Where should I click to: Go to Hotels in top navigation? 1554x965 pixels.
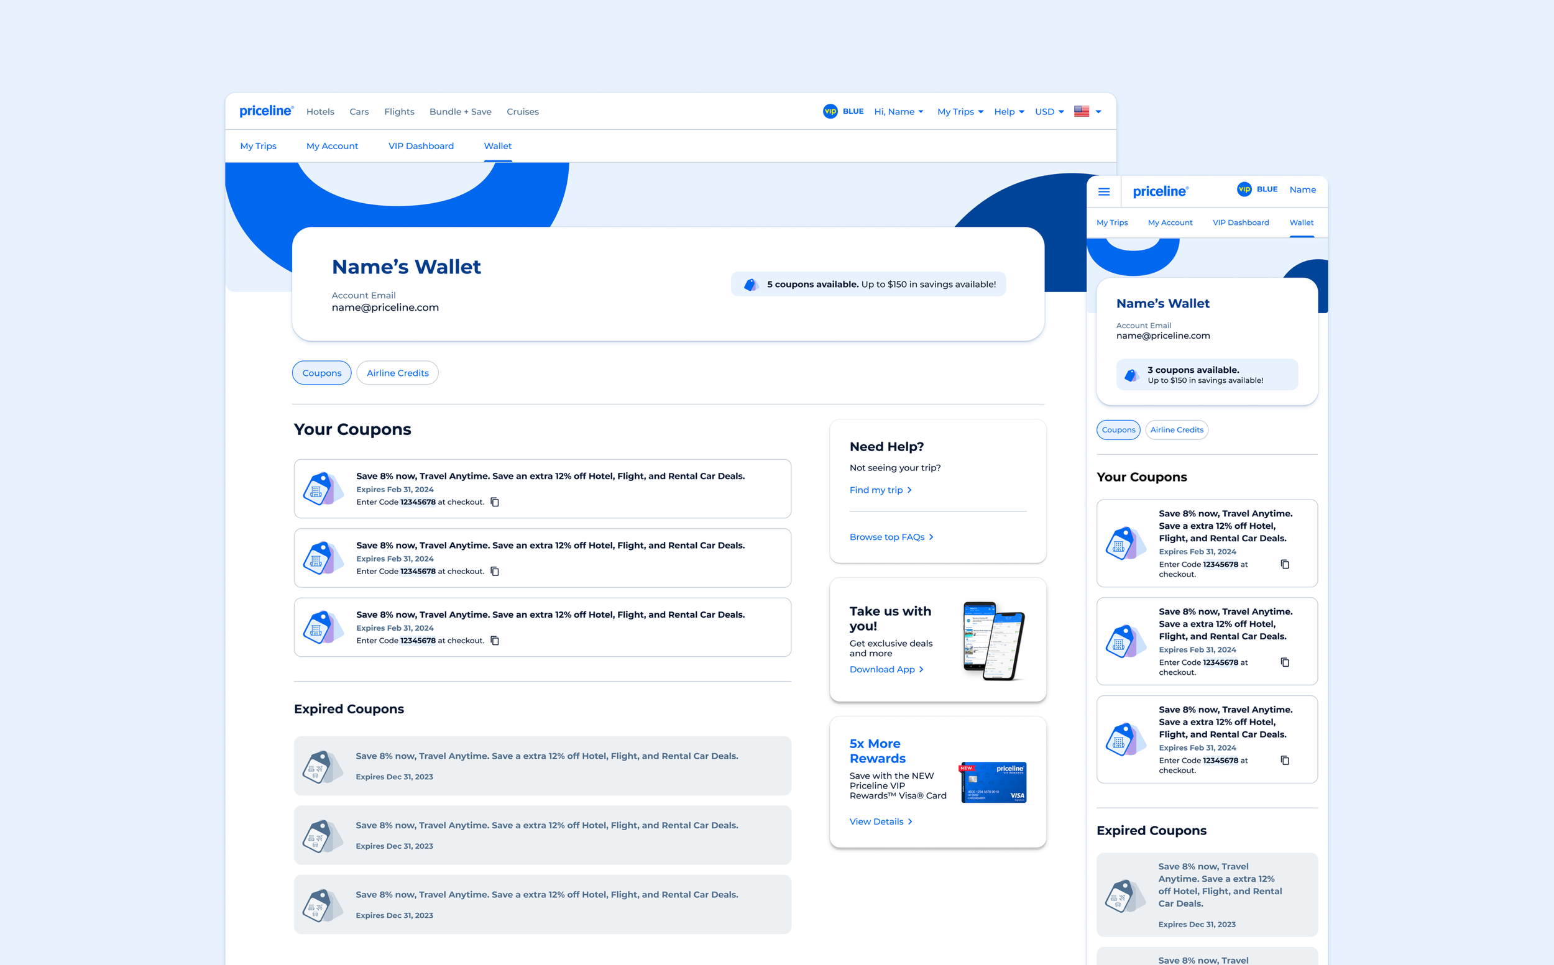coord(321,112)
